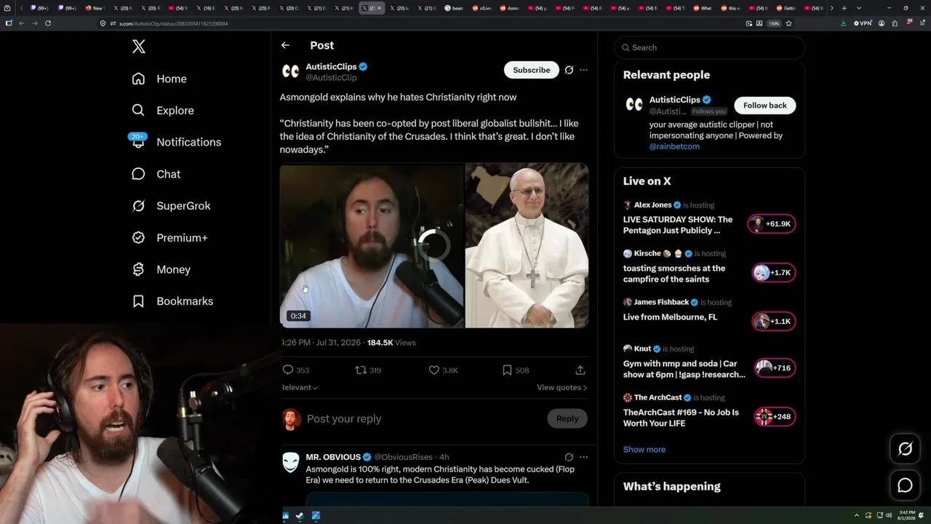The height and width of the screenshot is (524, 931).
Task: Click the Reply button
Action: (x=567, y=418)
